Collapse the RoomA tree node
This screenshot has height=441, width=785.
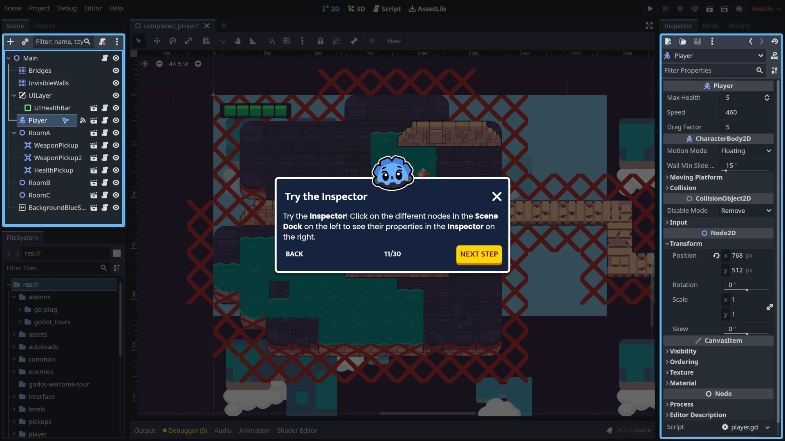14,133
